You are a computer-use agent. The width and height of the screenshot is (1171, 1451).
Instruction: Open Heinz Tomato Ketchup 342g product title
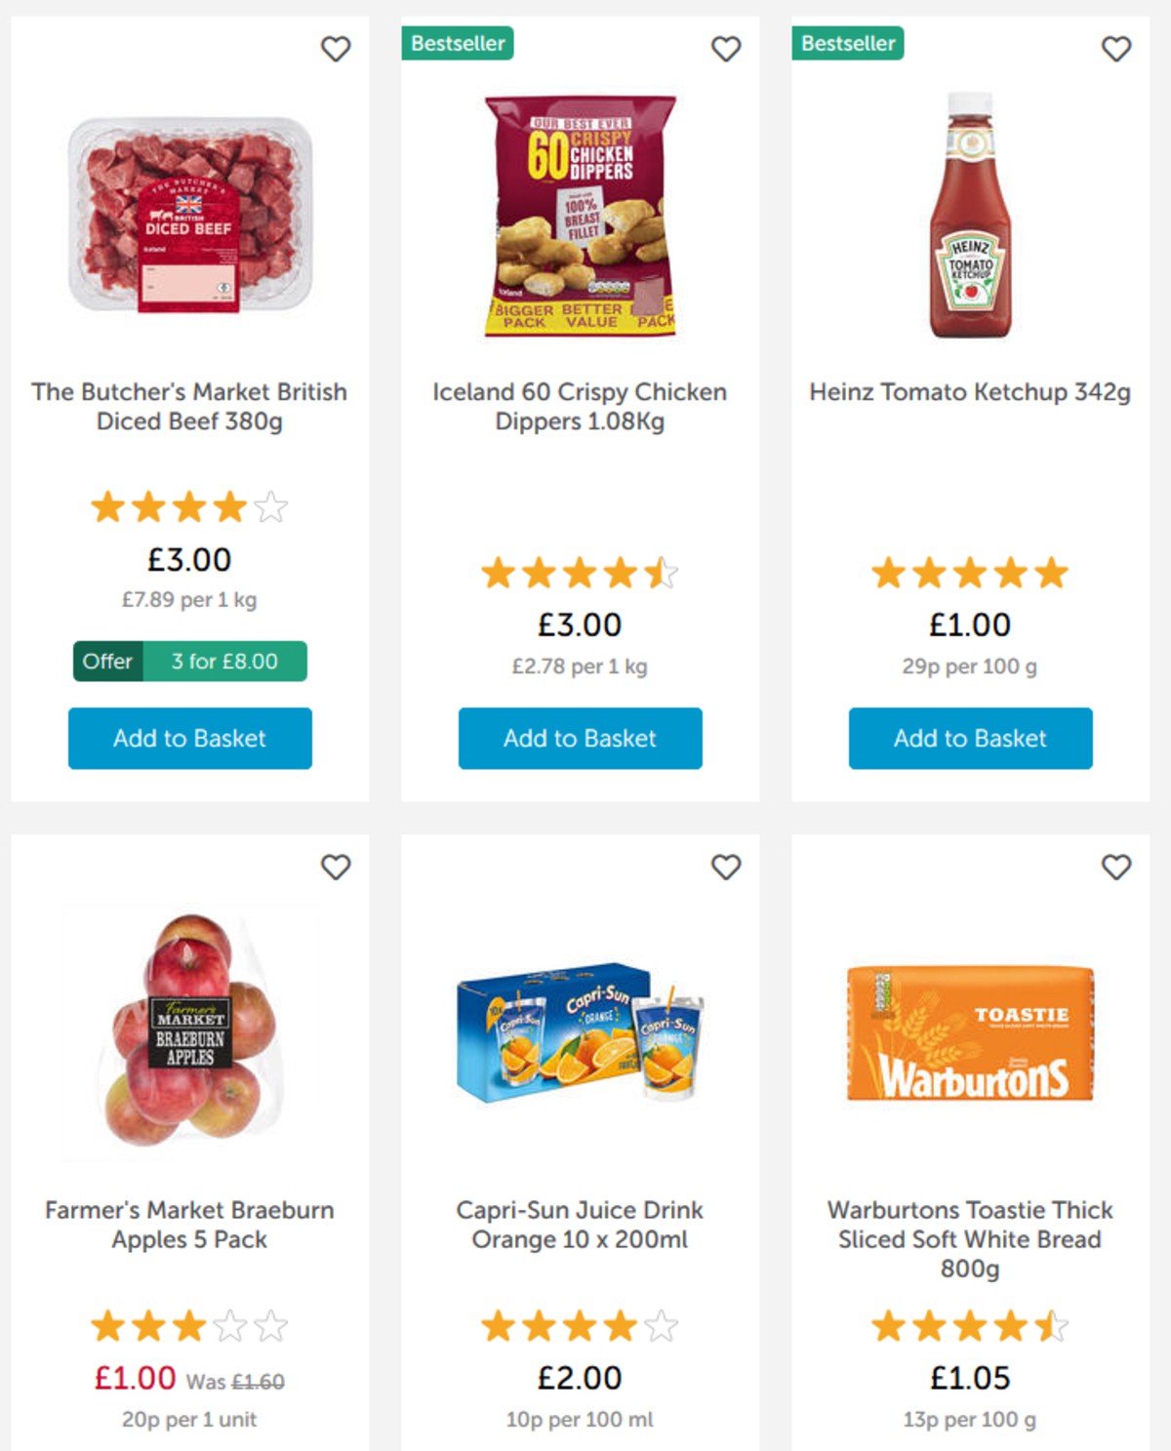coord(970,392)
